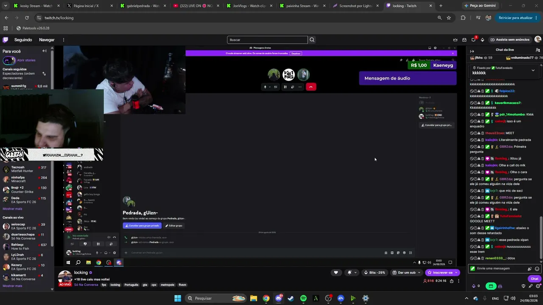Screen dimensions: 543x305
Task: Open the chat moderation shield icon
Action: click(x=523, y=286)
